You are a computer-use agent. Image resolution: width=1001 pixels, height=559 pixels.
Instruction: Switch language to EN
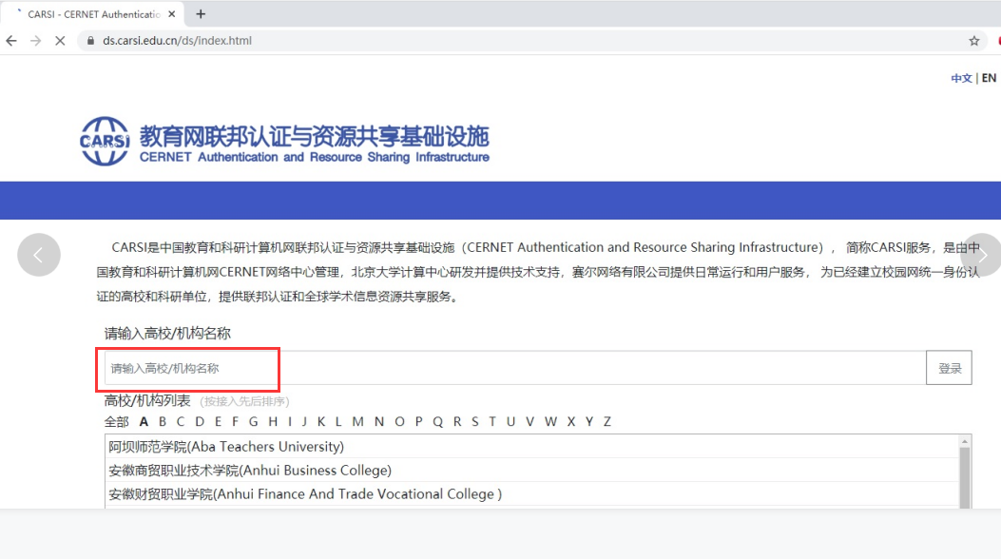(x=989, y=78)
